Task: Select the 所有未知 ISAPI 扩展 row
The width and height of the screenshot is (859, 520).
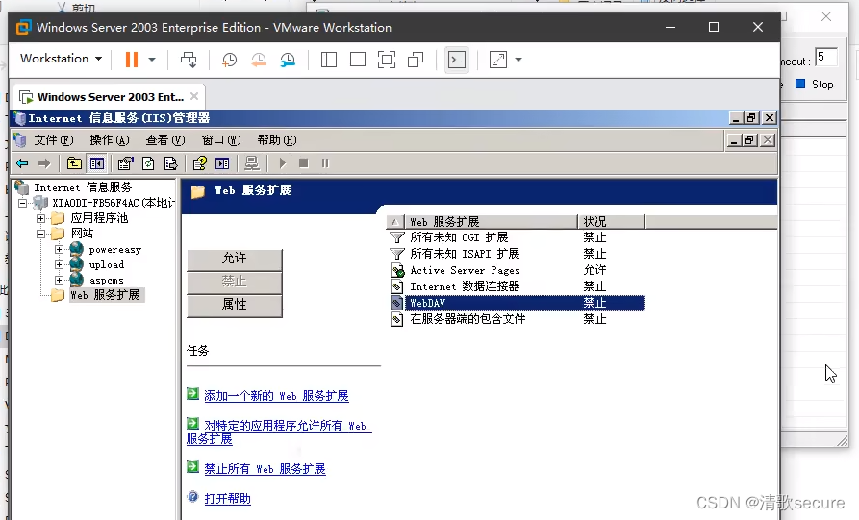Action: pyautogui.click(x=517, y=254)
